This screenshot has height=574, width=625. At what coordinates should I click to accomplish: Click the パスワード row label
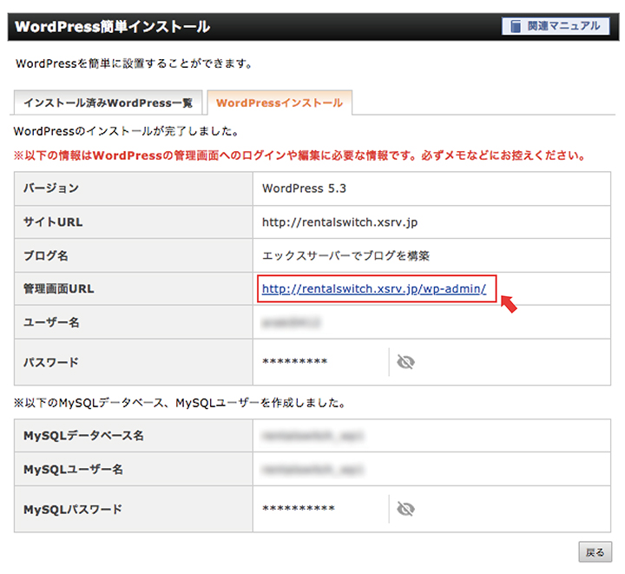(x=51, y=362)
